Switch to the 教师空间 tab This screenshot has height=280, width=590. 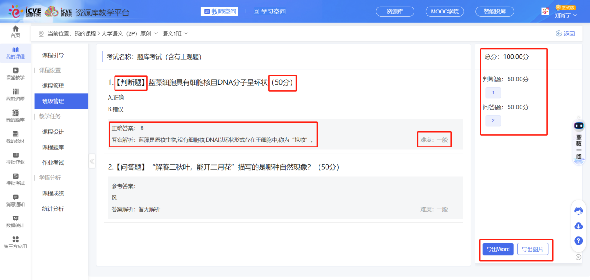pos(219,12)
